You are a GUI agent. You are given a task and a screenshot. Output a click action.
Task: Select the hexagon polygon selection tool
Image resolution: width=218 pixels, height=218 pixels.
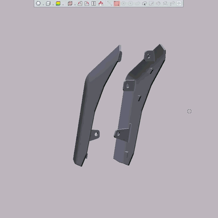[131, 3]
